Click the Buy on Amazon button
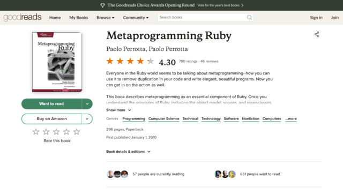 [51, 119]
